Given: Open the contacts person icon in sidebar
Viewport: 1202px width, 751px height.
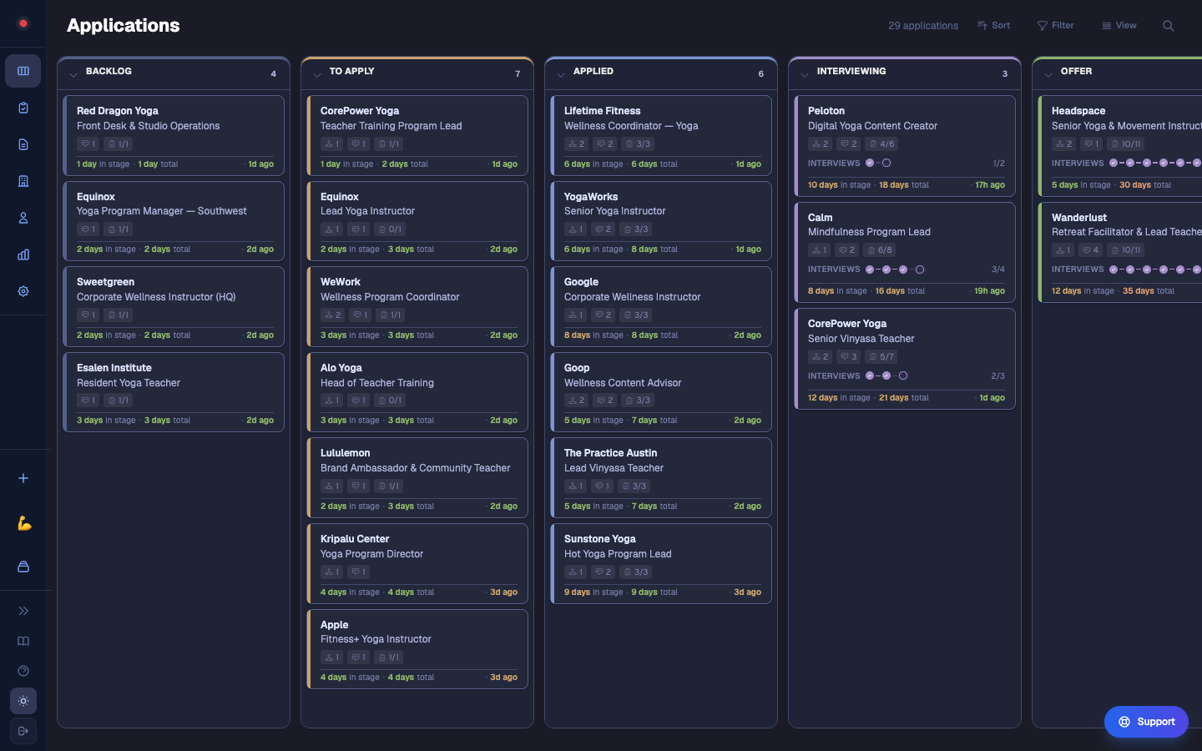Looking at the screenshot, I should tap(23, 218).
